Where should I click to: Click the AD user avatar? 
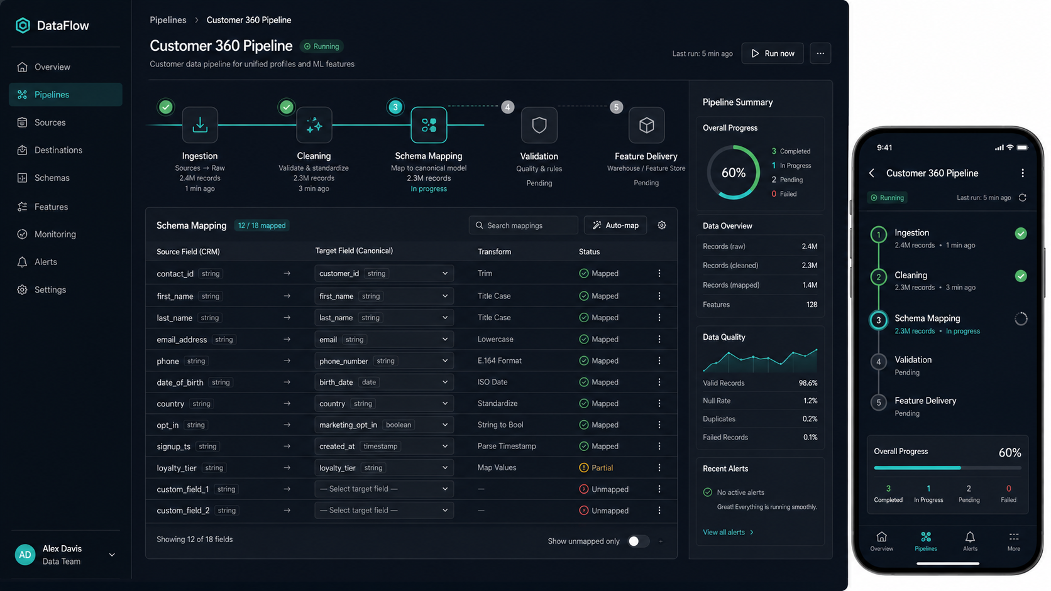click(25, 555)
